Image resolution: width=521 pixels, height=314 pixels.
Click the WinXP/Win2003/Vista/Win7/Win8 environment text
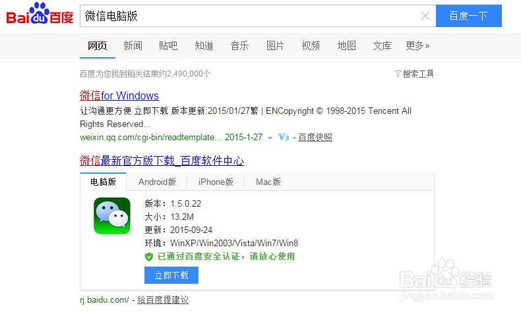pos(234,243)
